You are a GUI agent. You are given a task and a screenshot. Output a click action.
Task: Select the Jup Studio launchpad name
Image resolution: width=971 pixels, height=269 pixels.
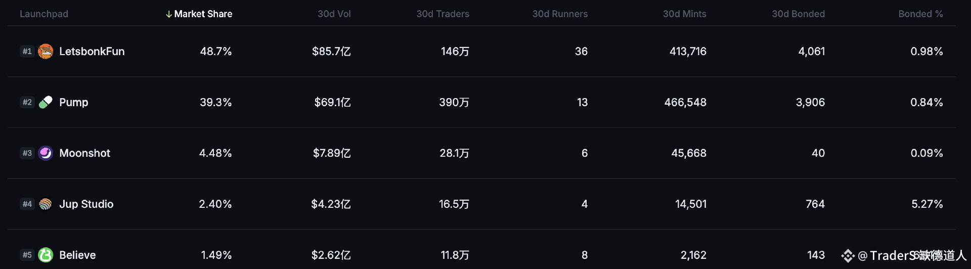86,204
